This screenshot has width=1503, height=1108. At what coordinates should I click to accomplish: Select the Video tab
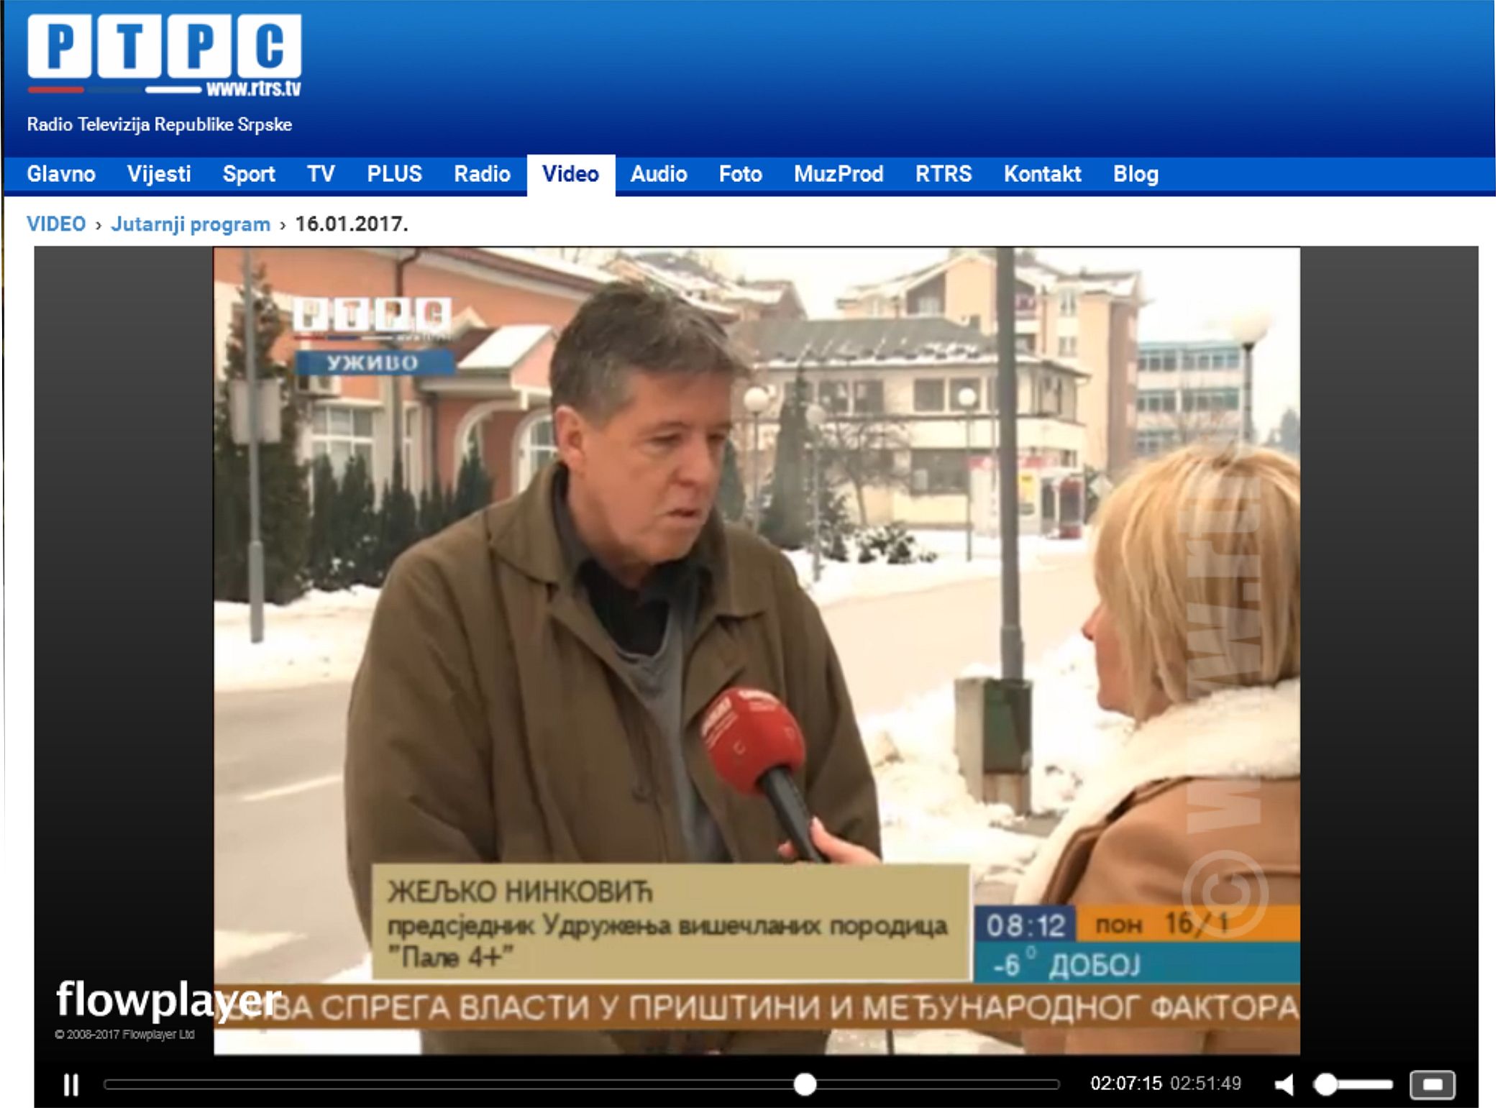[571, 175]
